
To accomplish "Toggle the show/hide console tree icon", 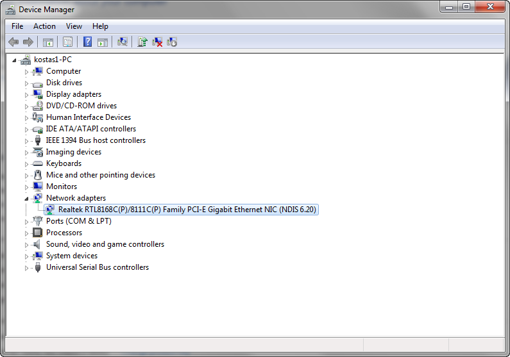I will (48, 42).
